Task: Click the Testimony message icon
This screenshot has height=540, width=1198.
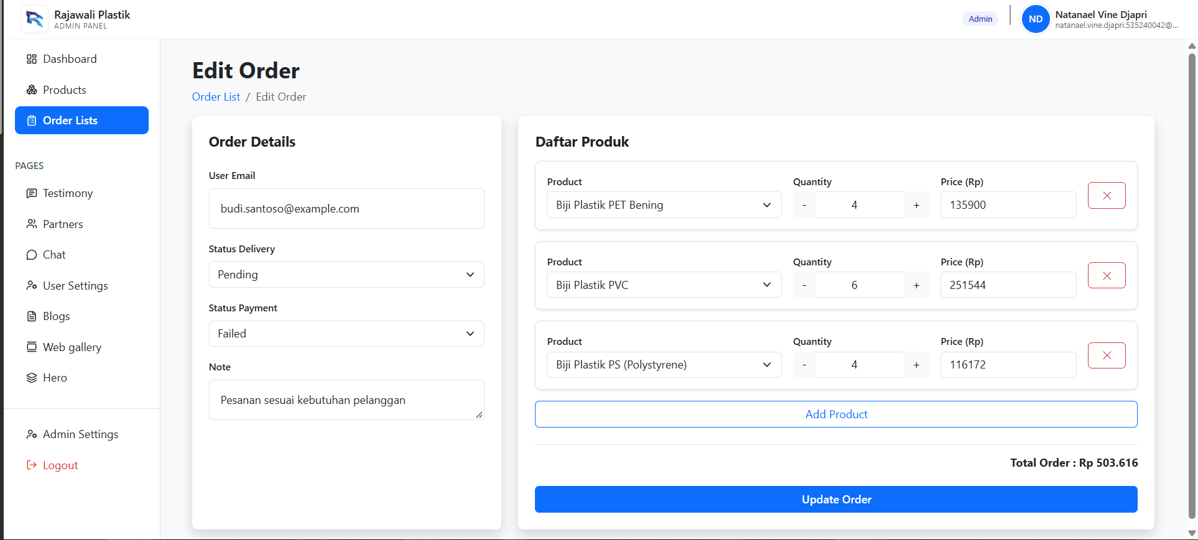Action: pyautogui.click(x=32, y=193)
